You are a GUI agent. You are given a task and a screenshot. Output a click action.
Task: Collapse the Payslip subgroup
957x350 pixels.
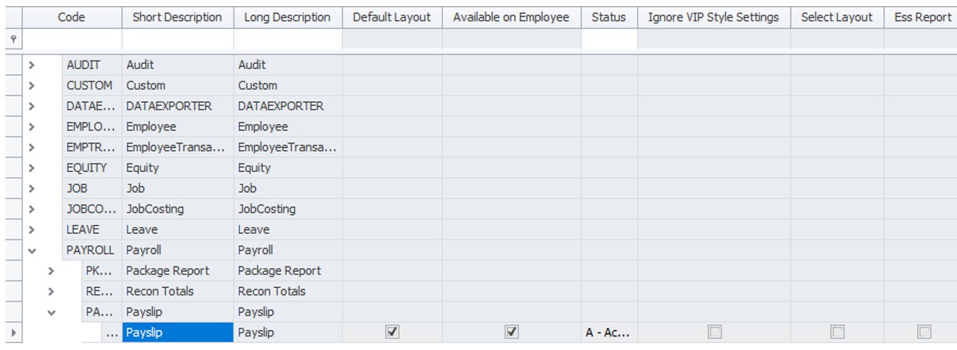coord(51,312)
